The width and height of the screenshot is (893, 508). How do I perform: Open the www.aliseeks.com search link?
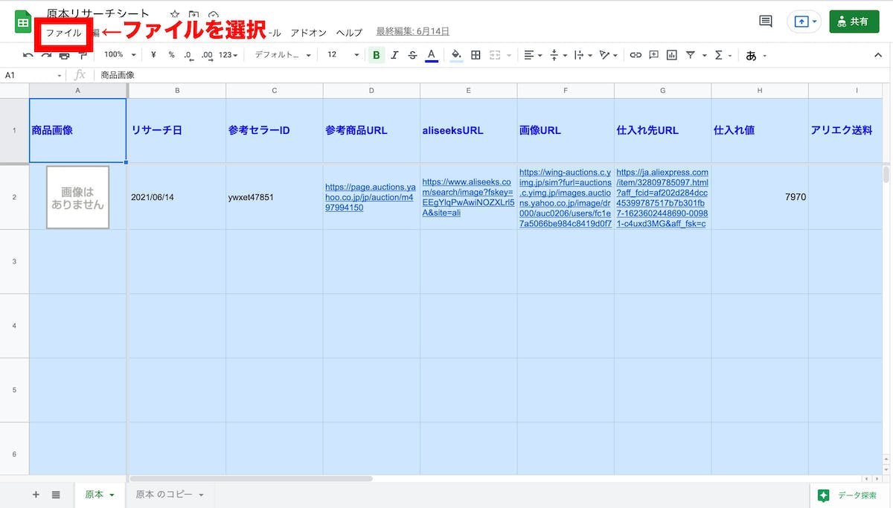pyautogui.click(x=468, y=197)
